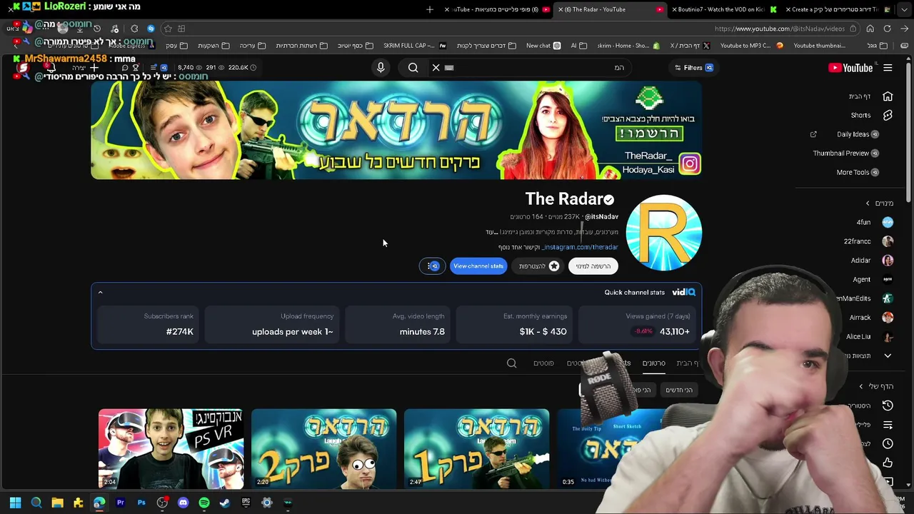Open the vidIQ Filters control
The width and height of the screenshot is (914, 514).
pos(694,68)
